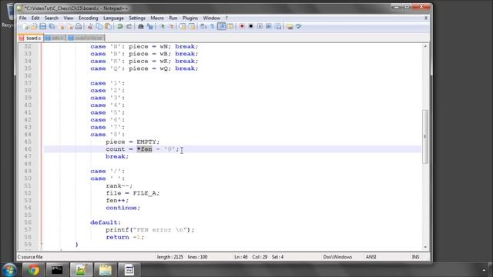Close the current document via toolbar icon
This screenshot has height=277, width=493.
tap(62, 27)
